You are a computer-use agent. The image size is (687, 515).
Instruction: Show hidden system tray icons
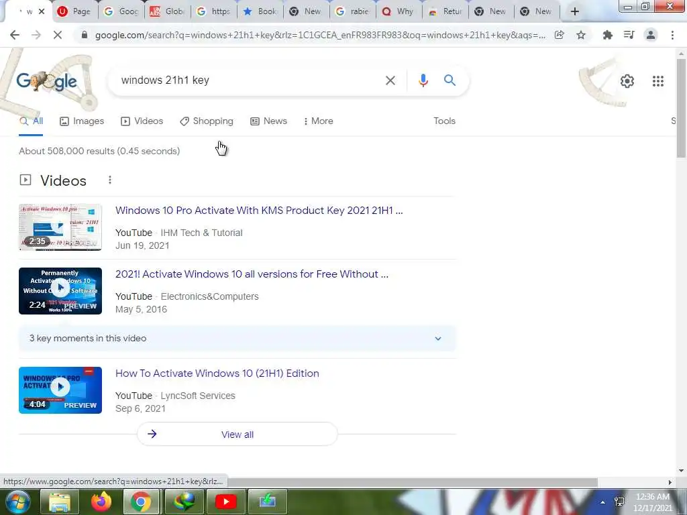click(603, 502)
